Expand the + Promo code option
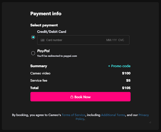 (x=119, y=66)
